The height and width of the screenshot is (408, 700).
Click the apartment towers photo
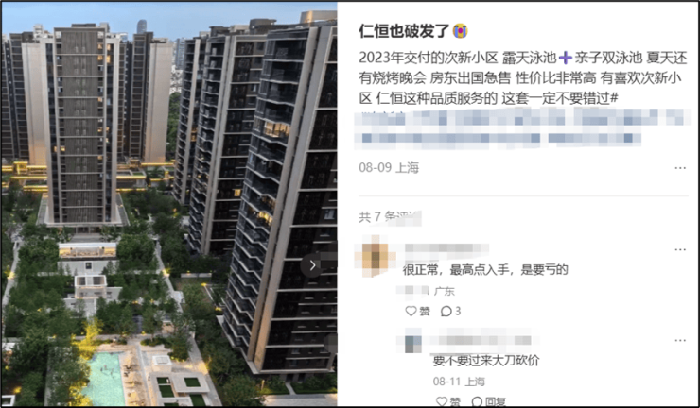[x=168, y=204]
